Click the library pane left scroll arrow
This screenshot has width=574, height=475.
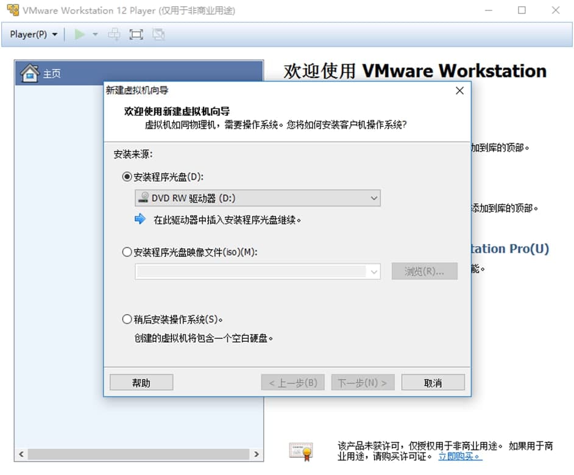[x=21, y=454]
